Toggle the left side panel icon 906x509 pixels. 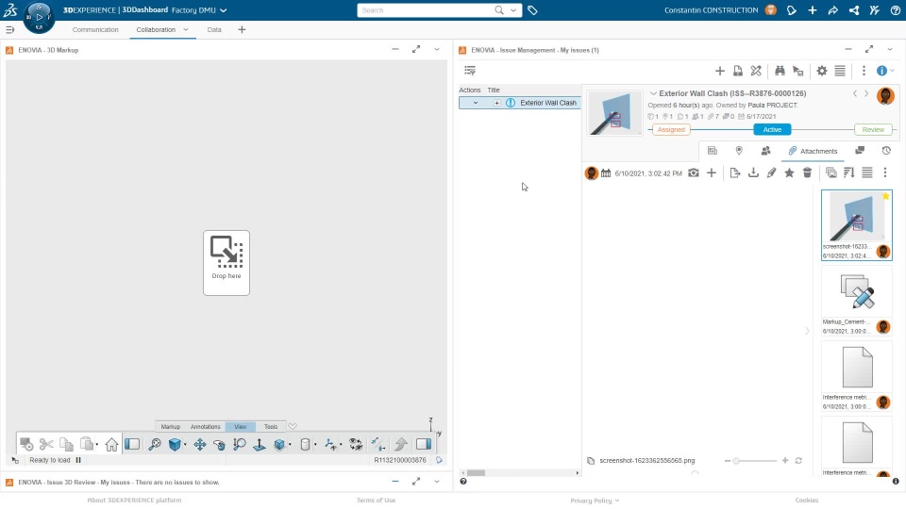click(x=132, y=444)
